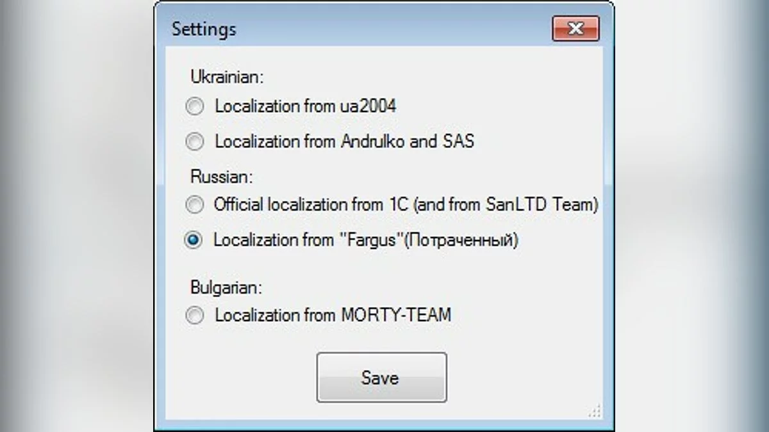The image size is (769, 432).
Task: Click the "Bulgarian:" group heading
Action: [226, 287]
